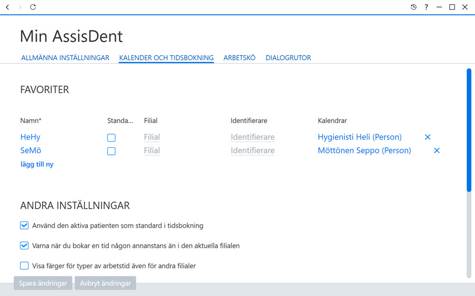Screen dimensions: 475x296
Task: Switch to the ARBETSKÖ tab
Action: pos(239,57)
